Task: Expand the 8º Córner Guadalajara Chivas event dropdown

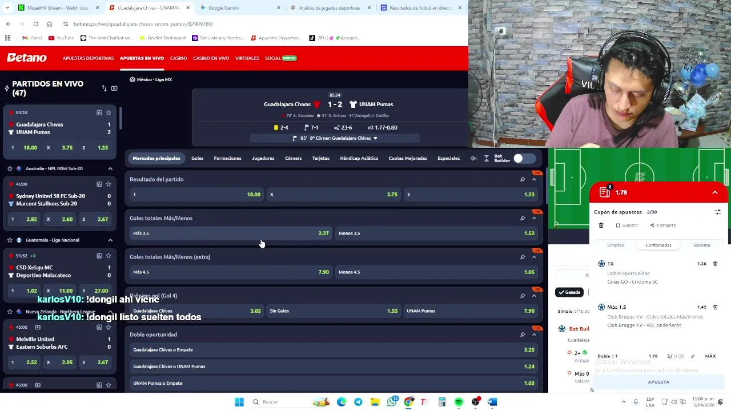Action: tap(375, 138)
